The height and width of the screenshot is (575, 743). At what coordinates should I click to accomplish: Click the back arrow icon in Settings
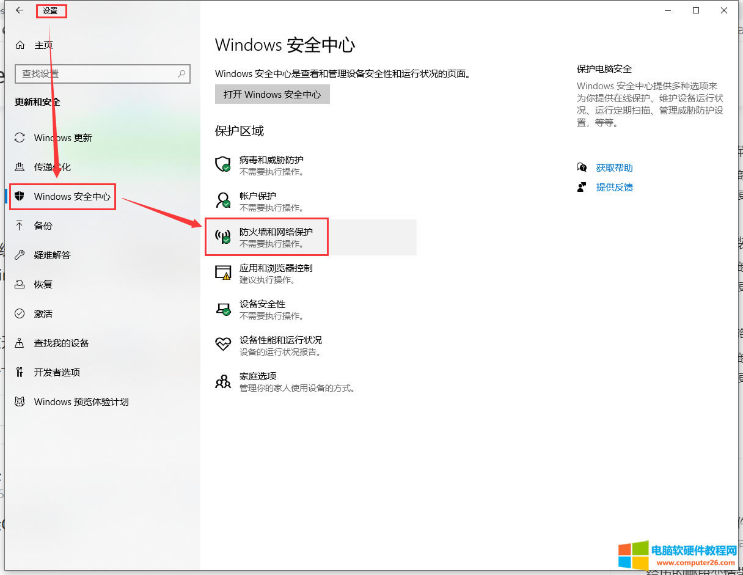(20, 10)
